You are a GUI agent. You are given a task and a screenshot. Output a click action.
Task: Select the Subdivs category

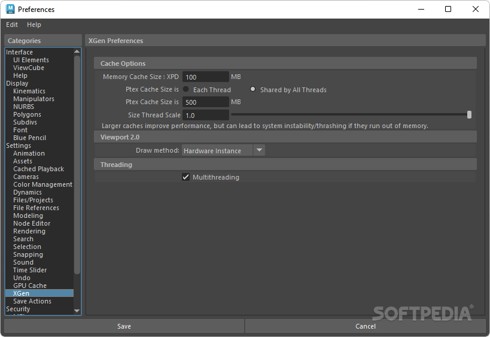pyautogui.click(x=25, y=122)
